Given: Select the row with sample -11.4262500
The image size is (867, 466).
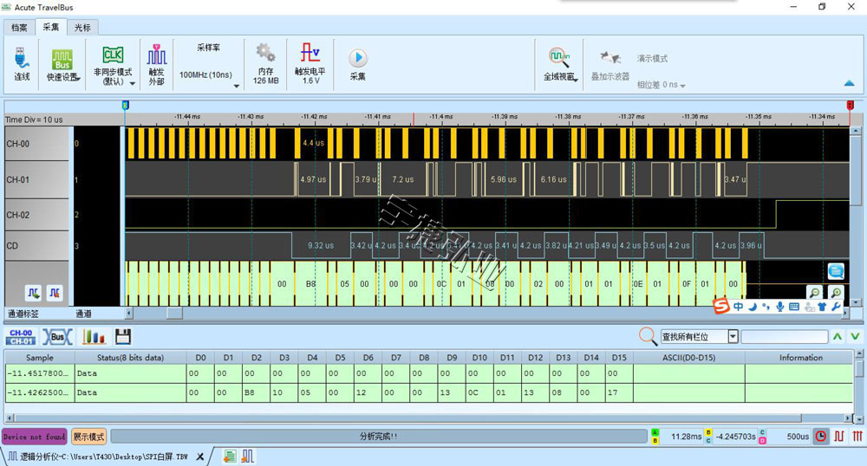Looking at the screenshot, I should point(429,392).
